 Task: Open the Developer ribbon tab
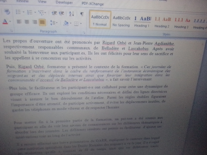point(64,2)
